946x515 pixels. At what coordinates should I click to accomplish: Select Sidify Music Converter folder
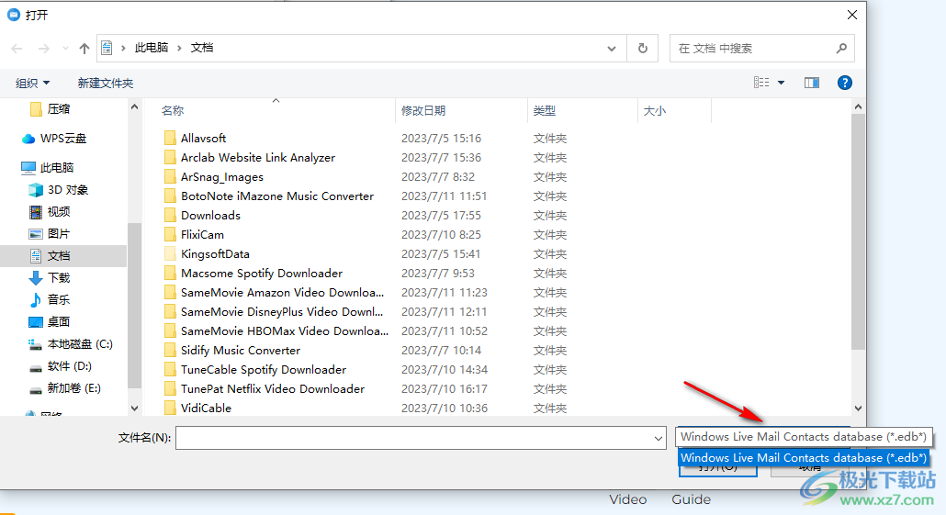(240, 351)
